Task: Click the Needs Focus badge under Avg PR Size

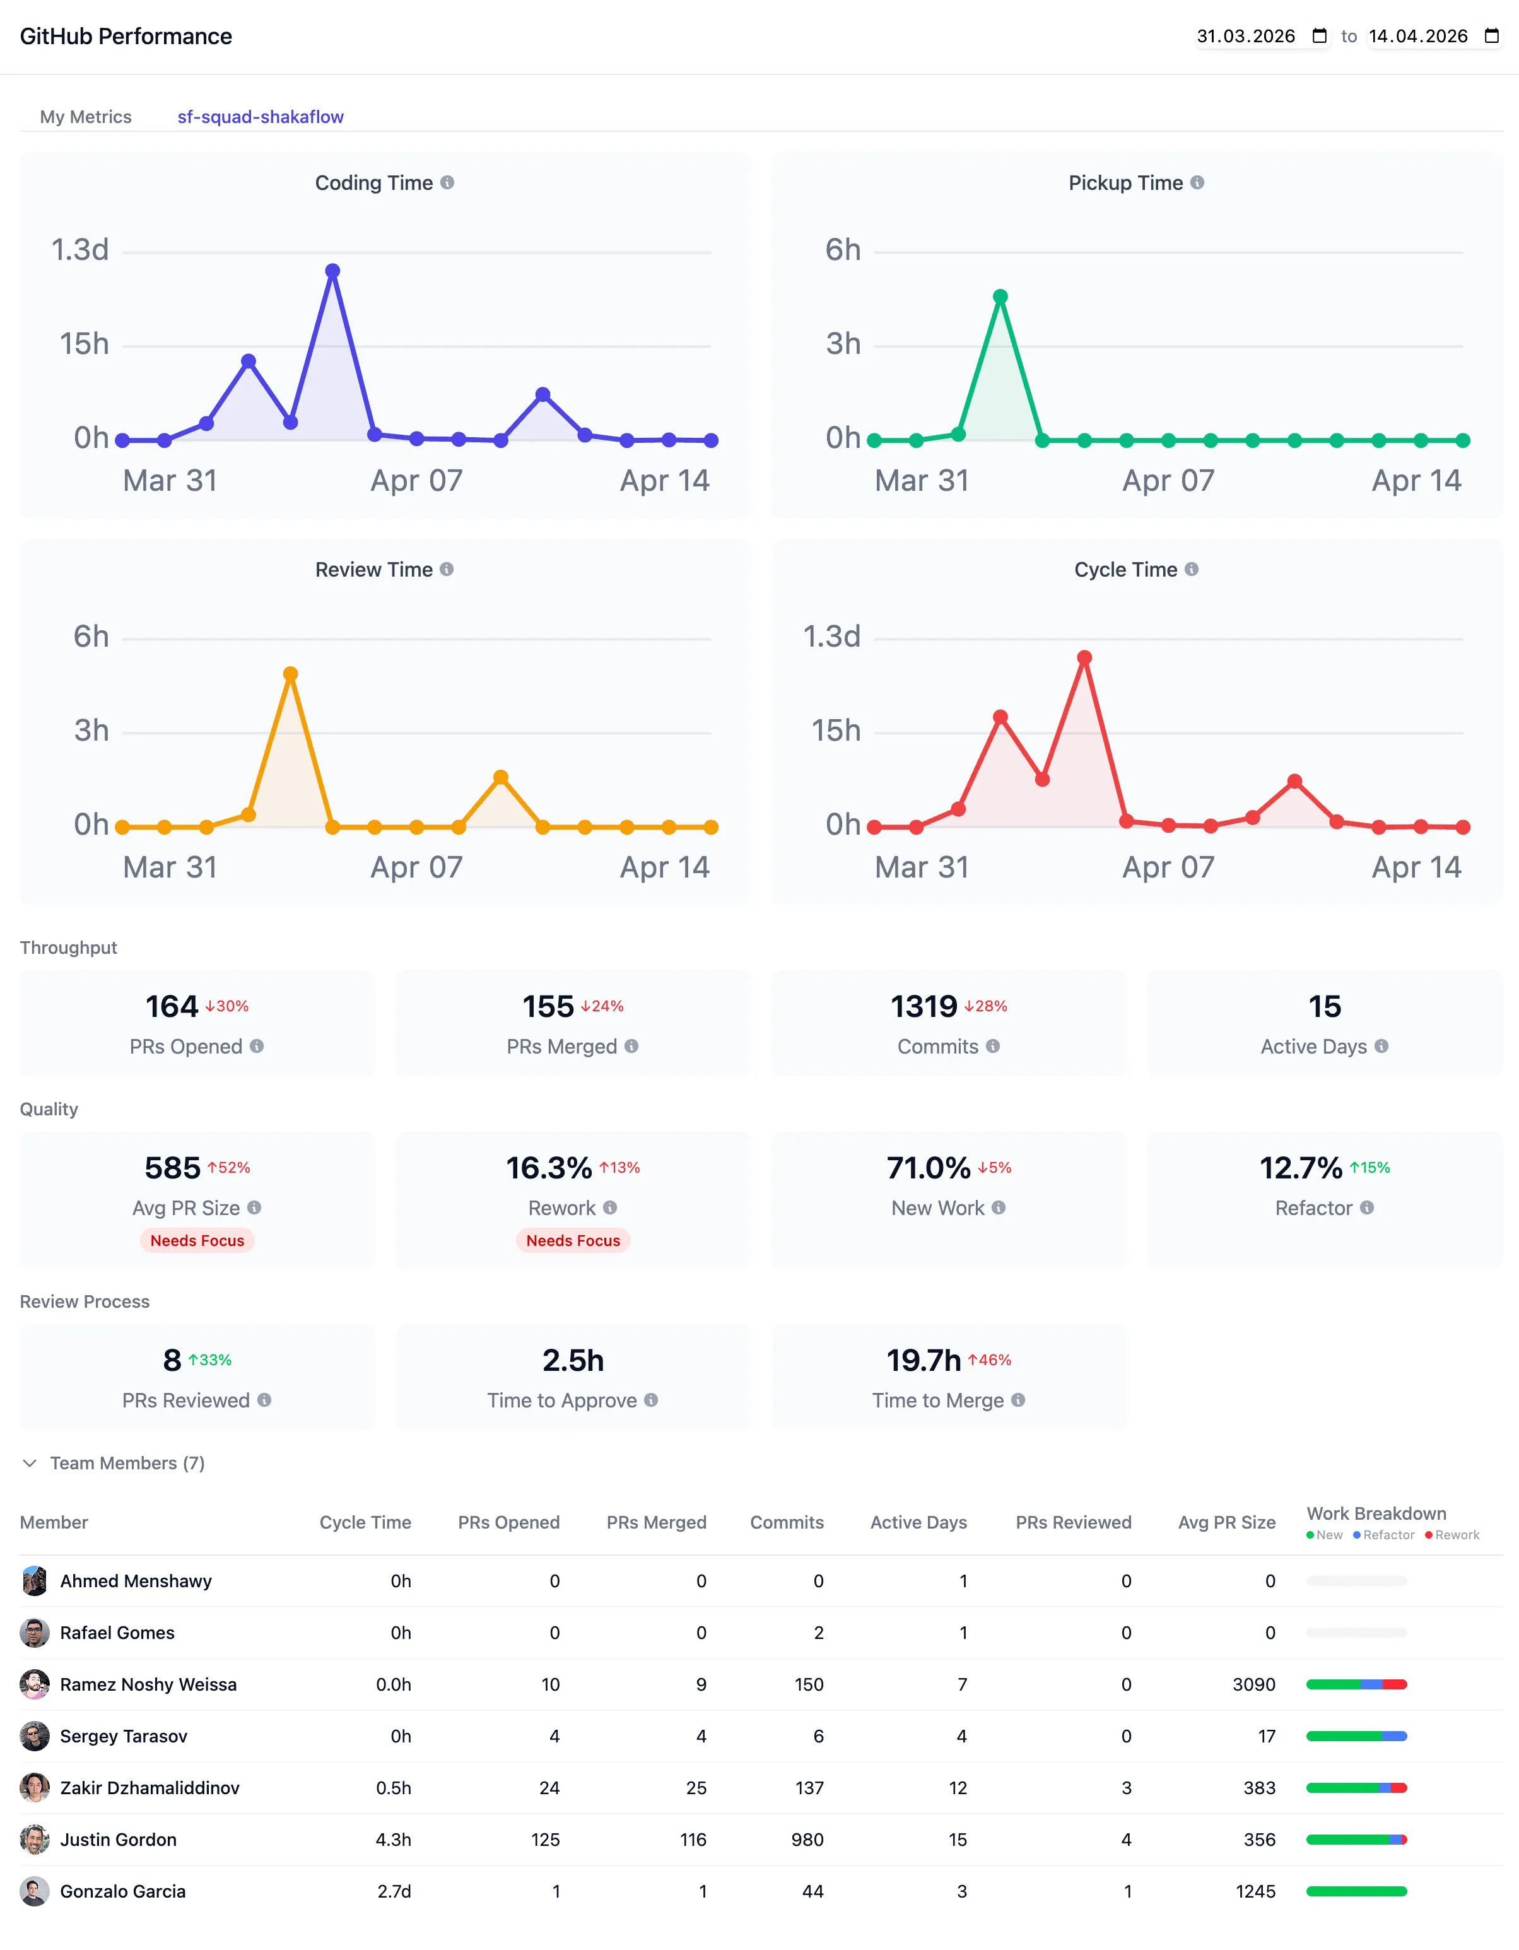Action: pos(196,1240)
